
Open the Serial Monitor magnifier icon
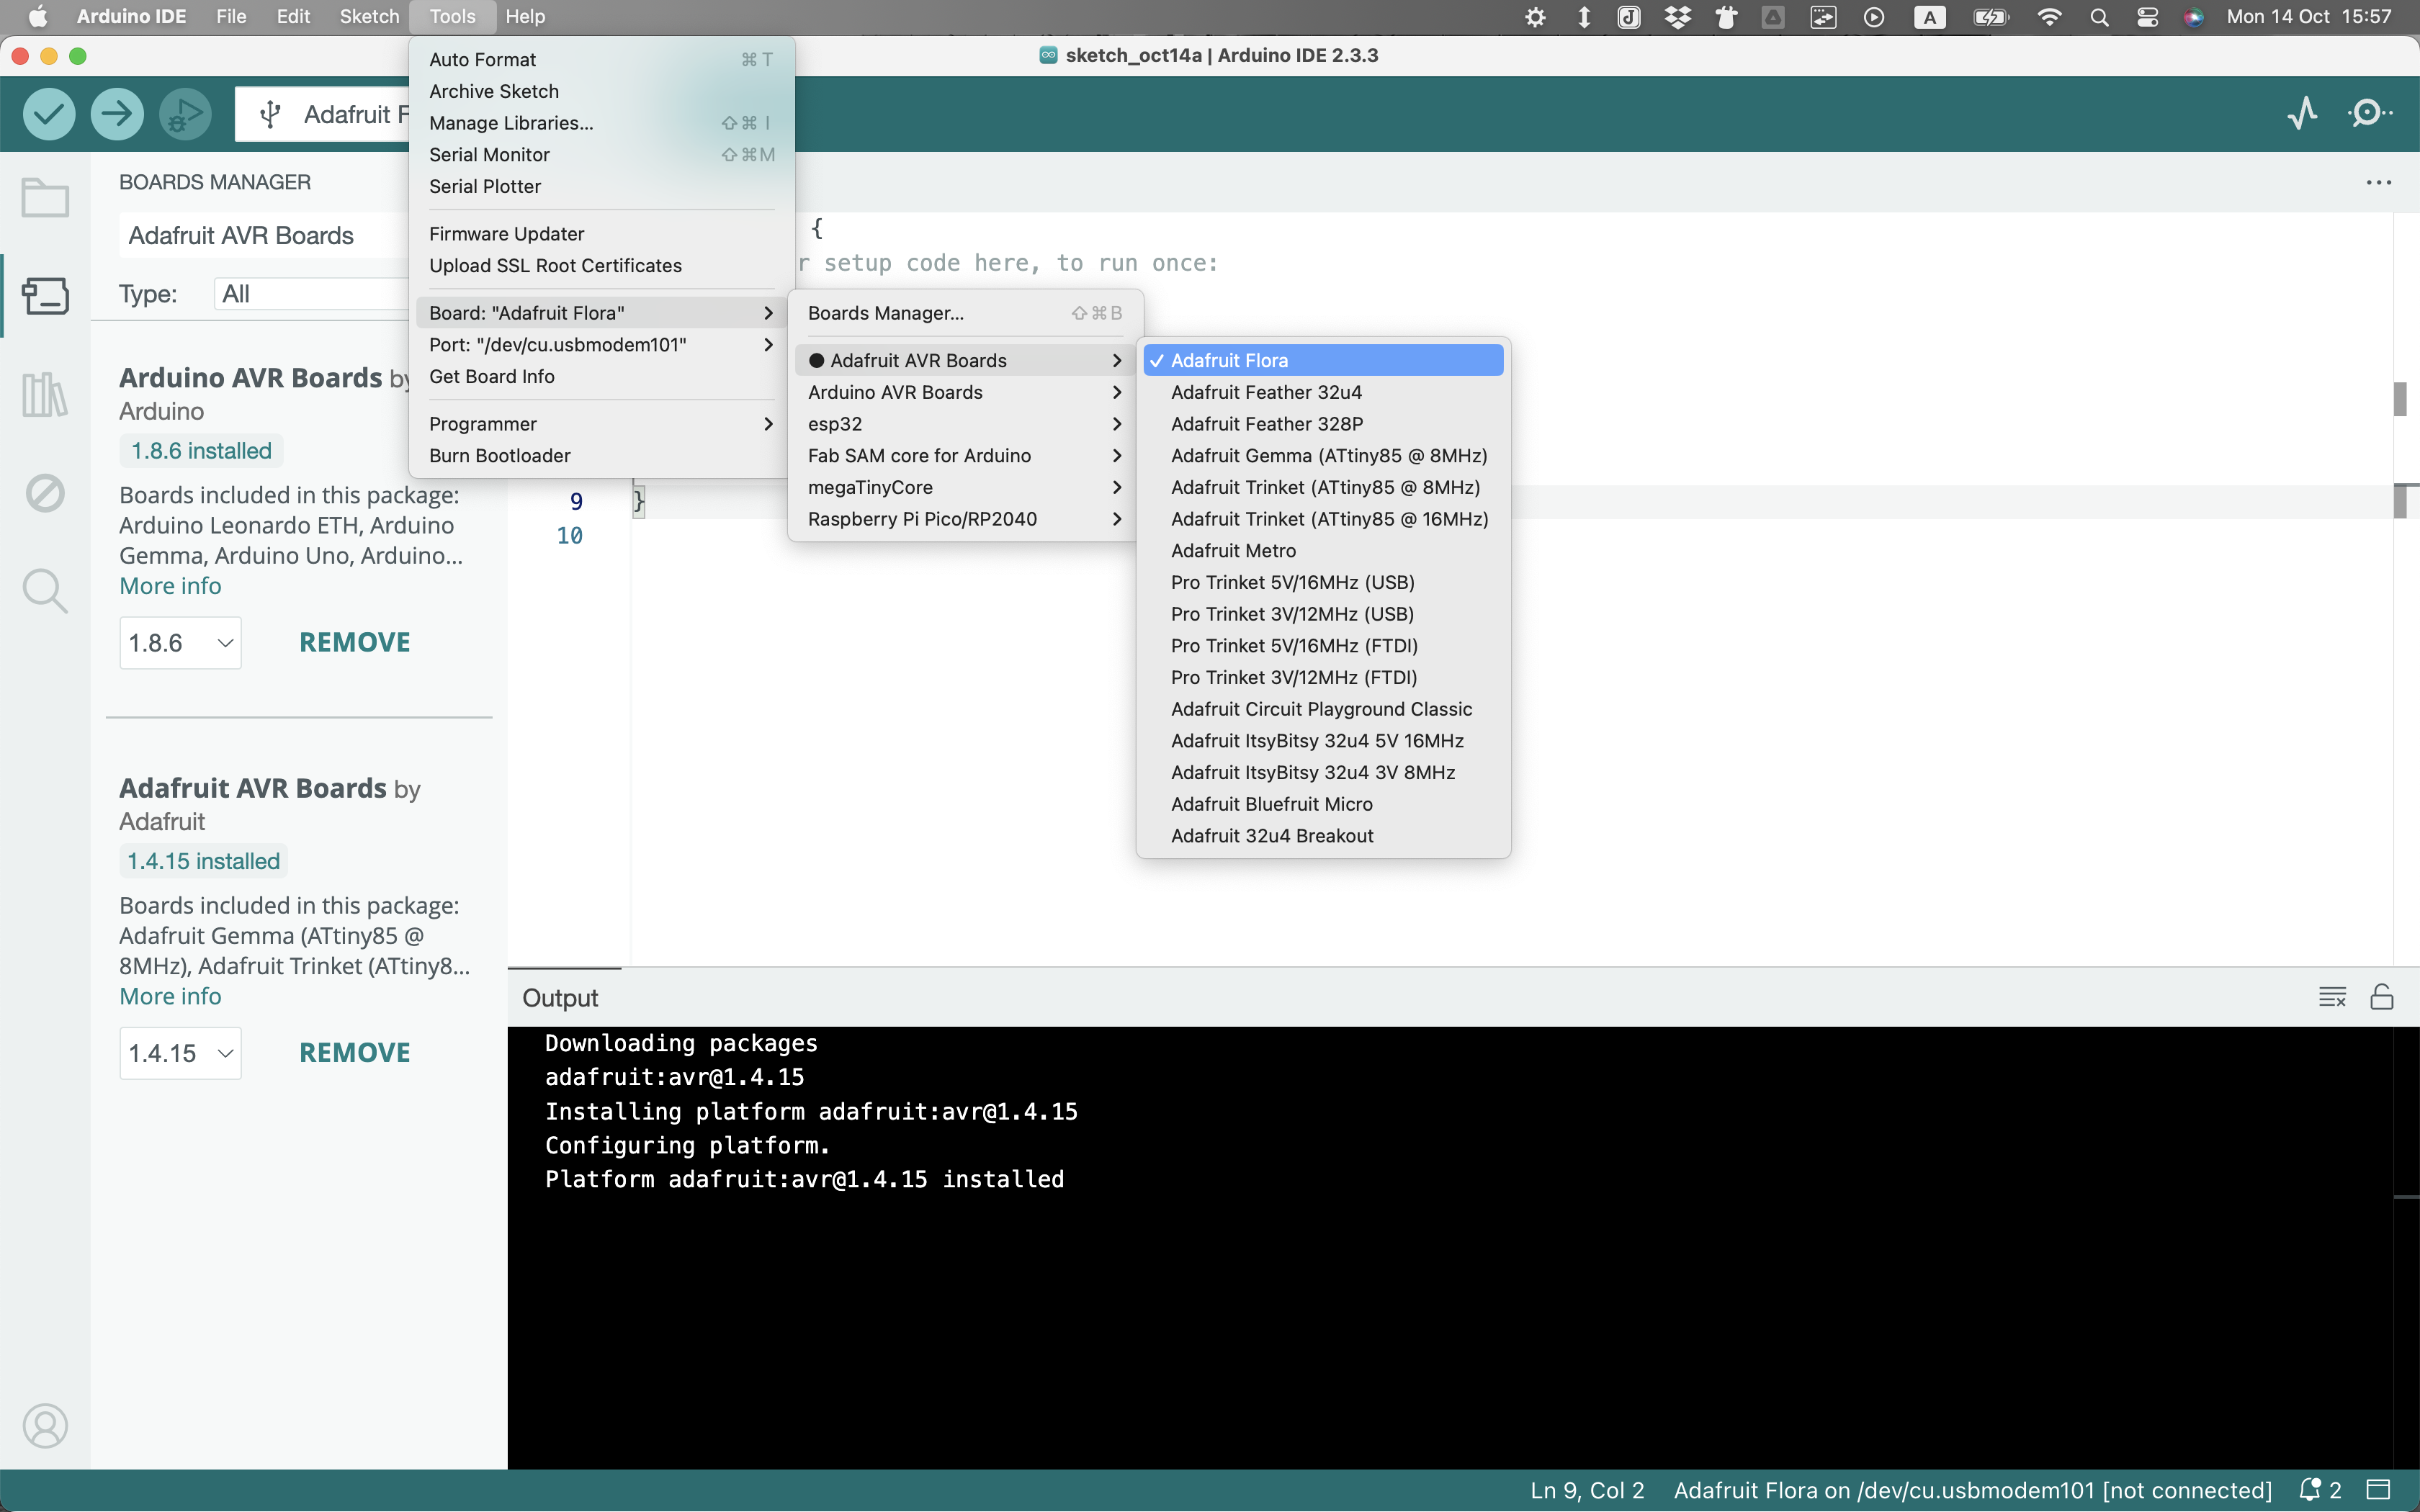[x=2369, y=113]
